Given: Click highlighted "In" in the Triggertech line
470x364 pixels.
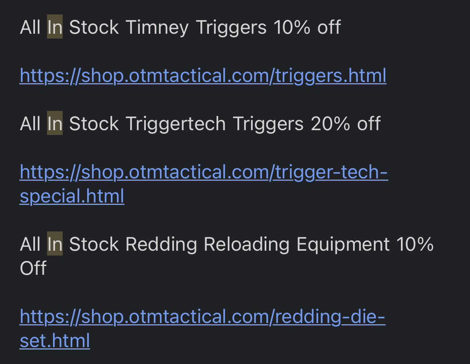Looking at the screenshot, I should pyautogui.click(x=55, y=123).
